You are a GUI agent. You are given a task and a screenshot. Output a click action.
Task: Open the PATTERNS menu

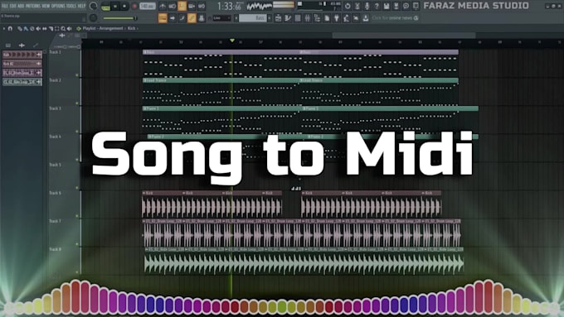coord(32,6)
